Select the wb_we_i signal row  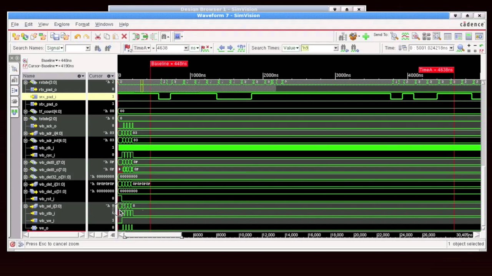pos(54,221)
